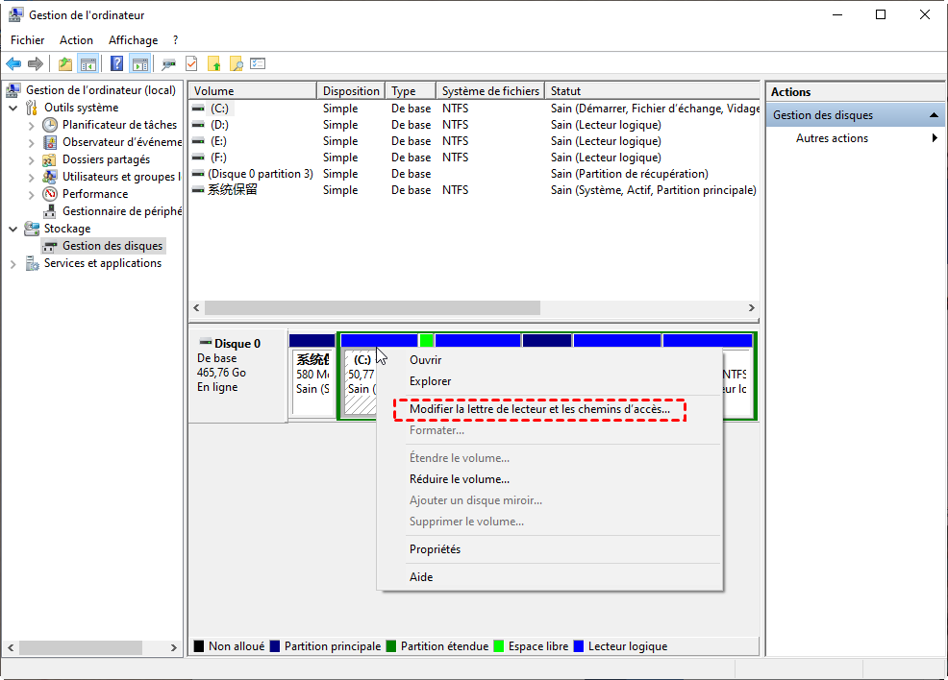Choose Explorer in the context menu
Image resolution: width=948 pixels, height=680 pixels.
click(550, 381)
